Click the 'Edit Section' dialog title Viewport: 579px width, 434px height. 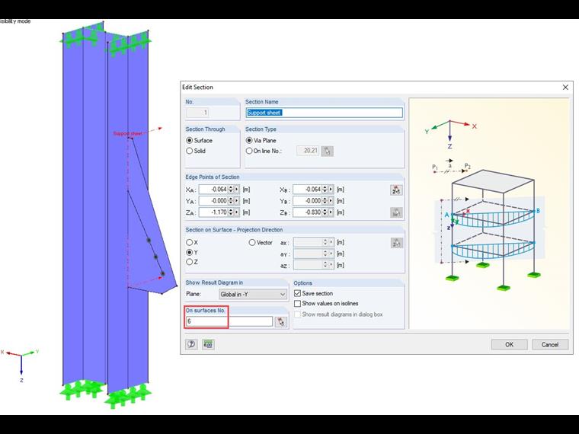point(197,88)
